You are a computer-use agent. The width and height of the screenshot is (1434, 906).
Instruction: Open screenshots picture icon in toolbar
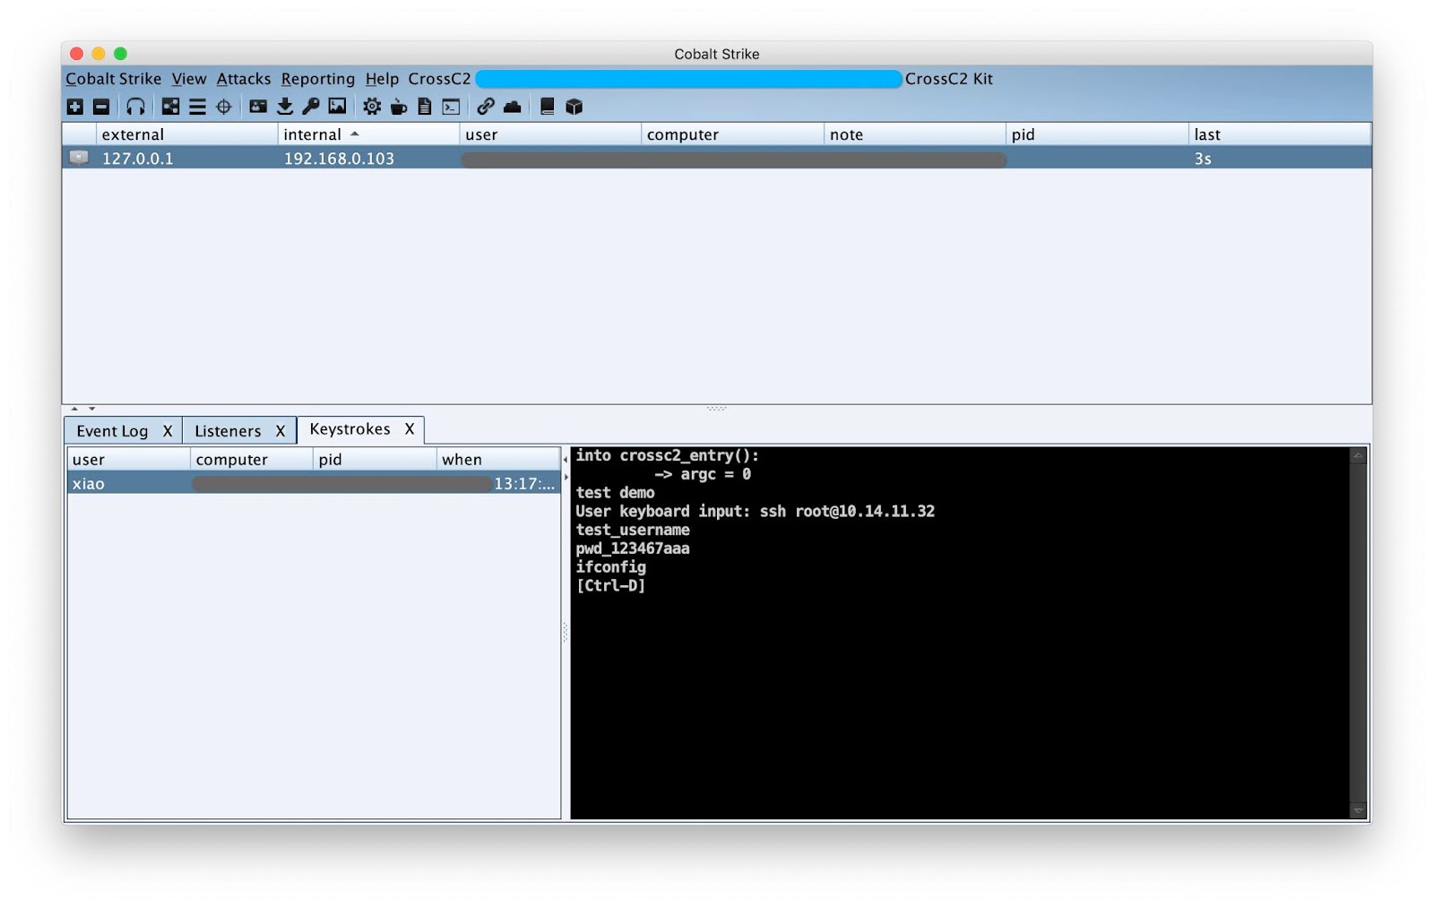pyautogui.click(x=337, y=107)
